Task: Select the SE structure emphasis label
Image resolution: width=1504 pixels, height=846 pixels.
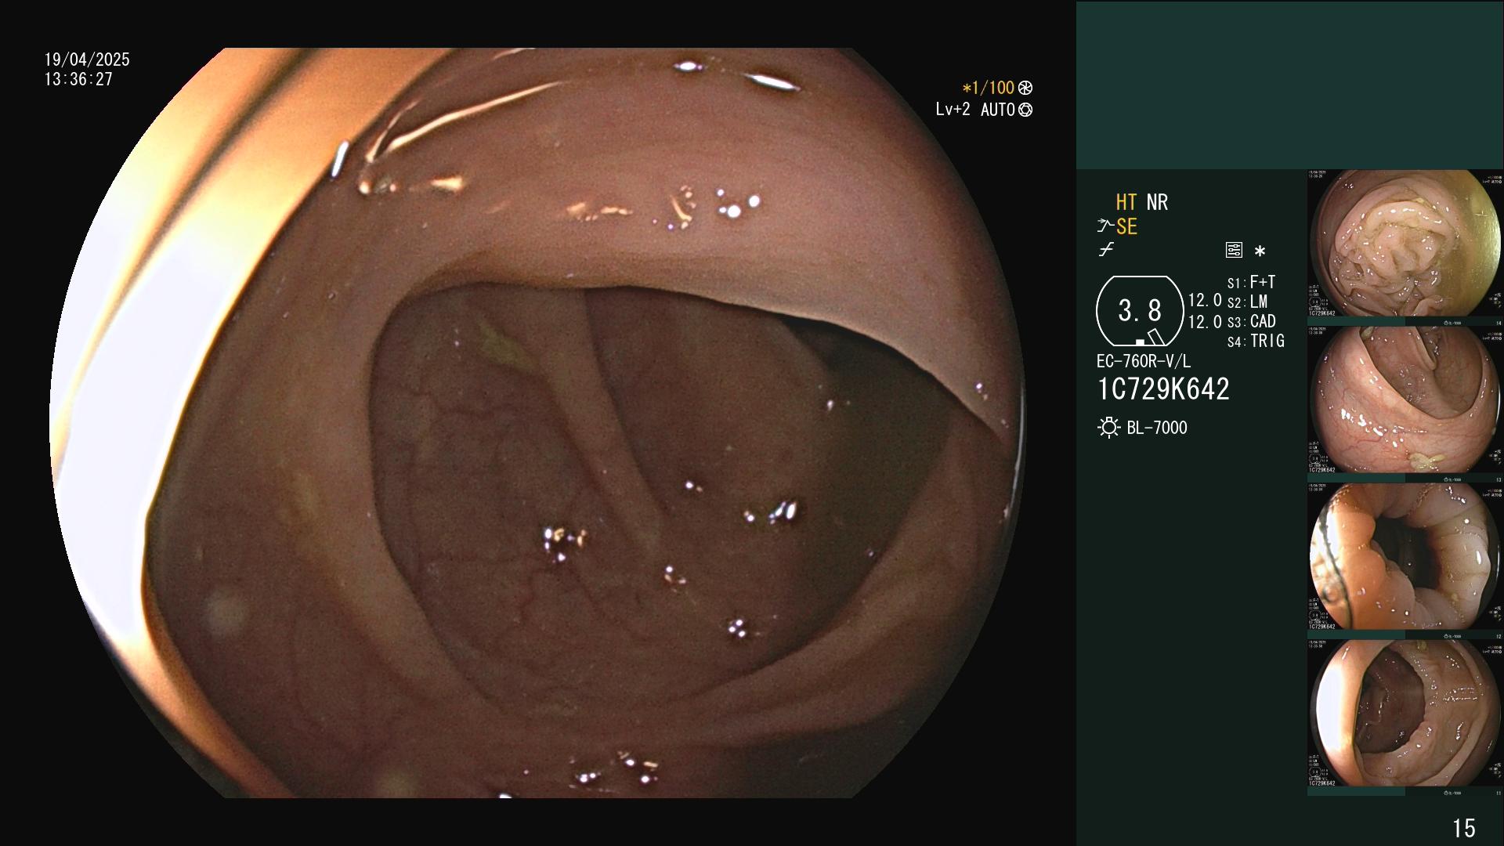Action: pos(1126,226)
